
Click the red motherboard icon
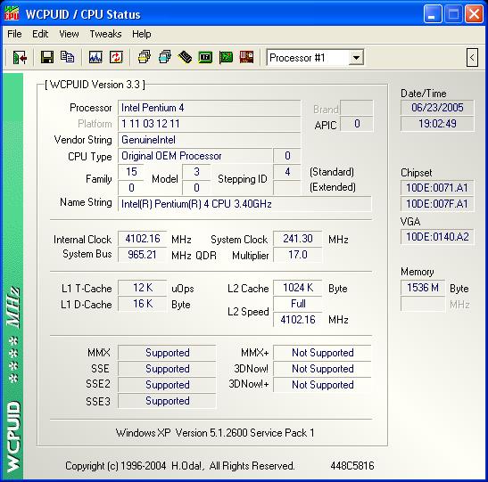tap(246, 58)
